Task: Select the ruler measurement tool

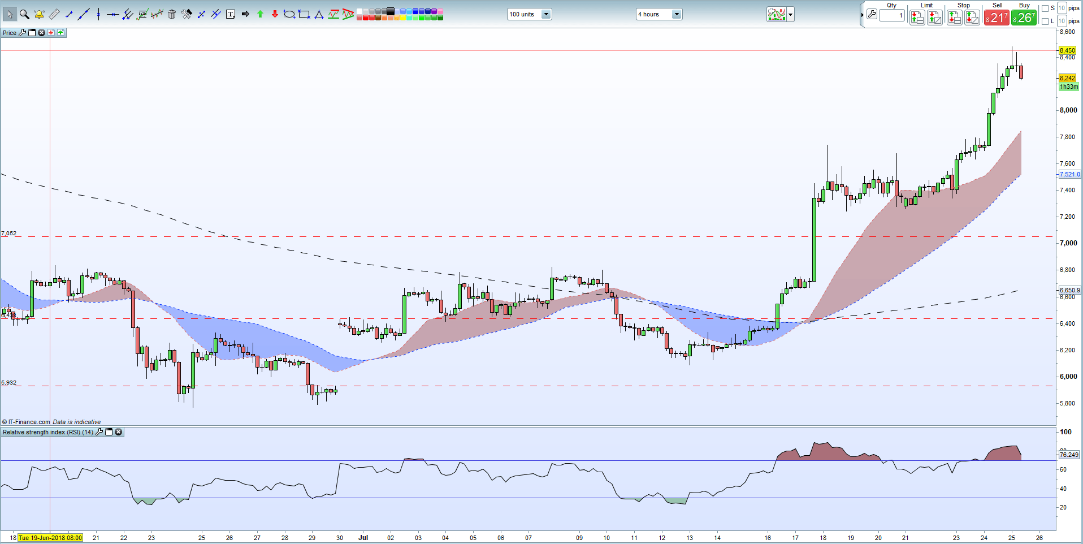Action: click(54, 14)
